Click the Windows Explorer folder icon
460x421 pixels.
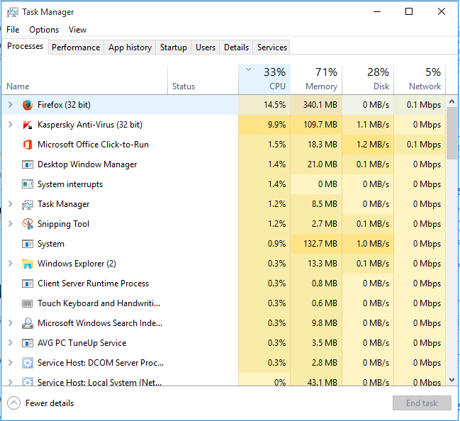click(x=28, y=264)
